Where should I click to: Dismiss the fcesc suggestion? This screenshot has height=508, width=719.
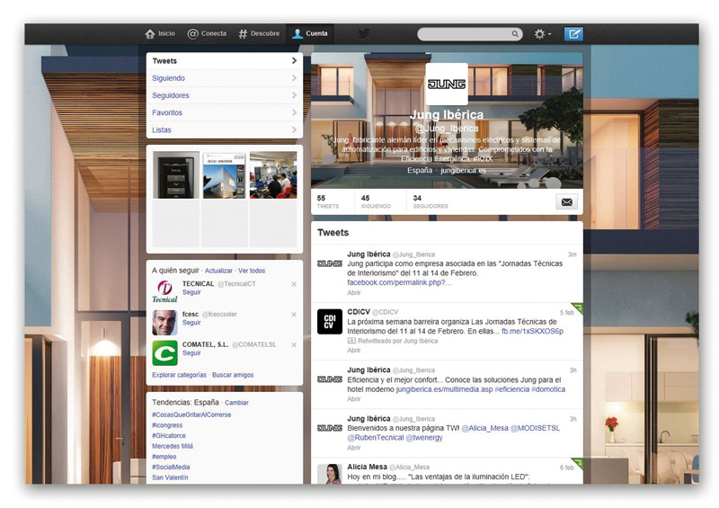coord(294,315)
